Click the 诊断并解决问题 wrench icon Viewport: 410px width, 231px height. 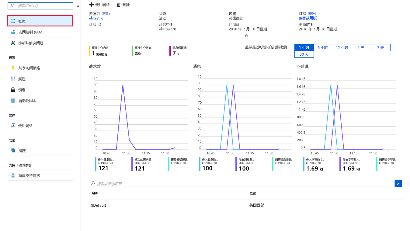pos(13,43)
